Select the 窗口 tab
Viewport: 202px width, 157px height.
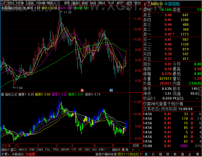tap(13, 150)
